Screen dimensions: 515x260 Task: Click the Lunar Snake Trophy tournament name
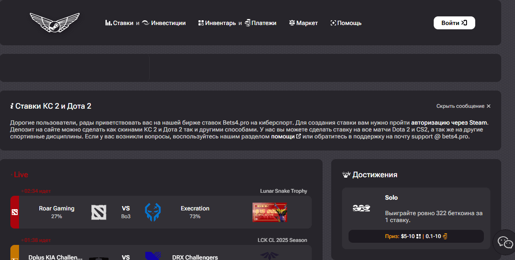pyautogui.click(x=284, y=191)
